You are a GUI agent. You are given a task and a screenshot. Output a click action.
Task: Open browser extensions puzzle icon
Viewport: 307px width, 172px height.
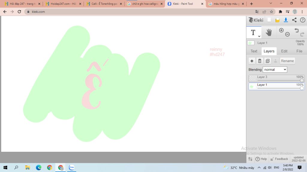(280, 12)
